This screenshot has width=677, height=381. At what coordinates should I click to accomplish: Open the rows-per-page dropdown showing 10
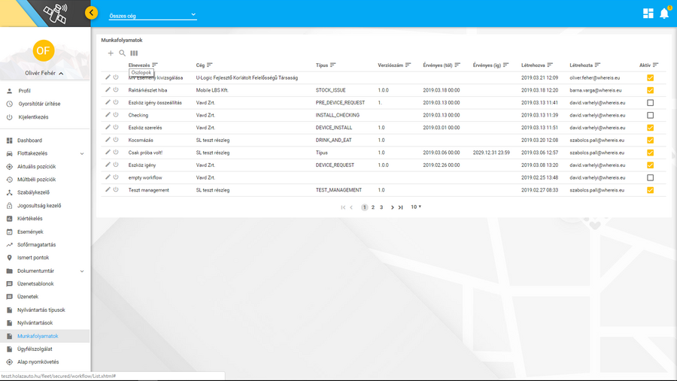coord(415,207)
